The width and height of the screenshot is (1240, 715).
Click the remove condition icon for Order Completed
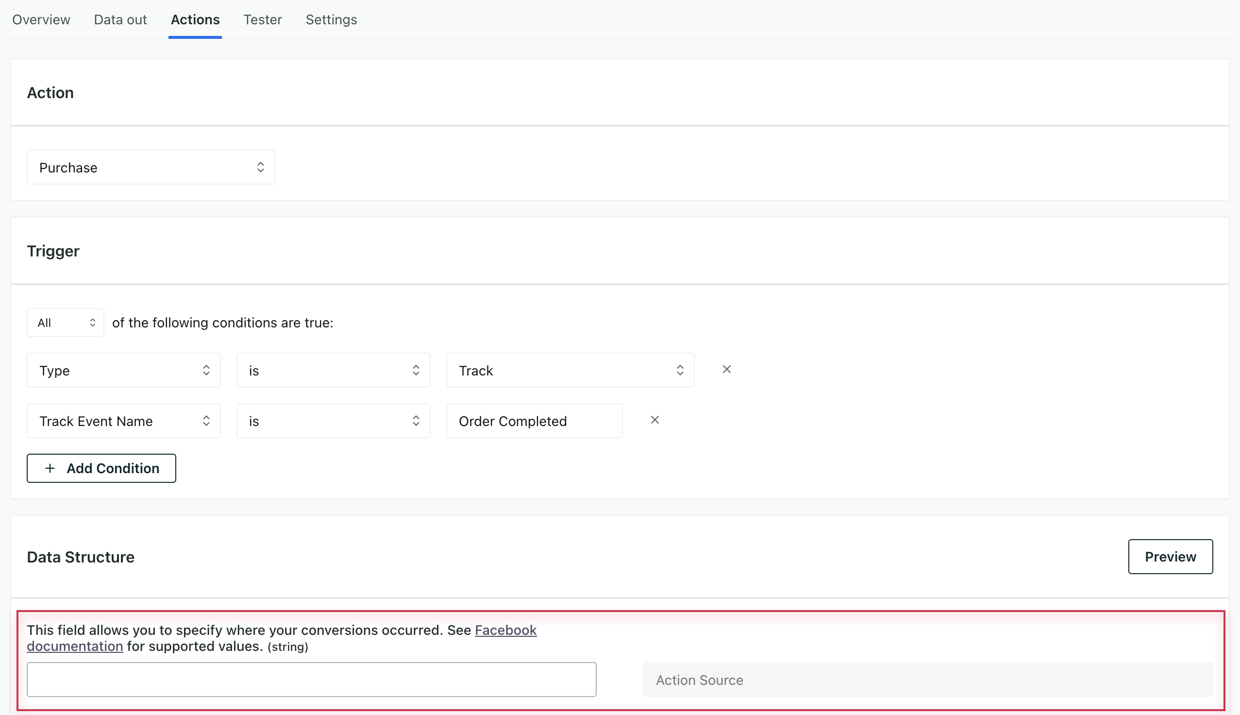pos(655,419)
